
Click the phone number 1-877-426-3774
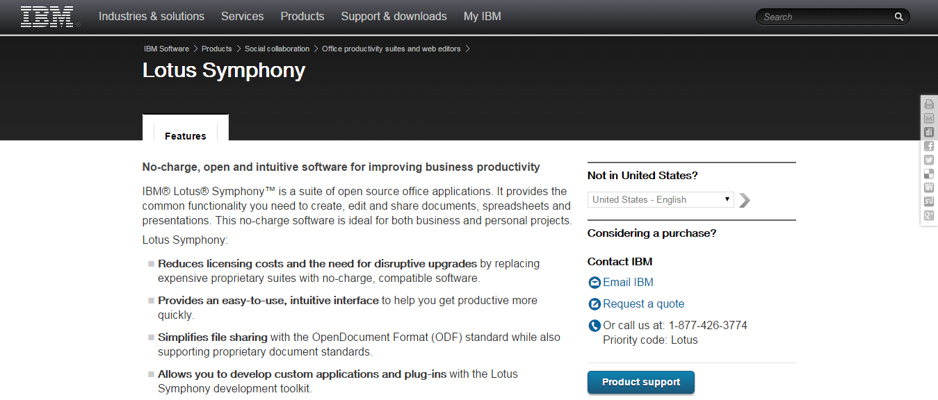(708, 326)
